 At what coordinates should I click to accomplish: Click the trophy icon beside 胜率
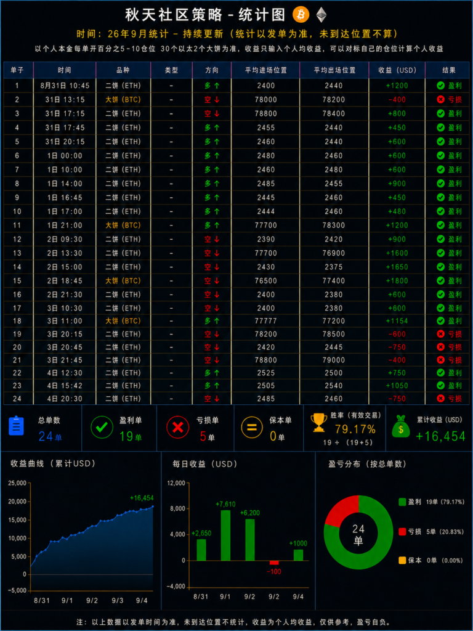[x=319, y=423]
